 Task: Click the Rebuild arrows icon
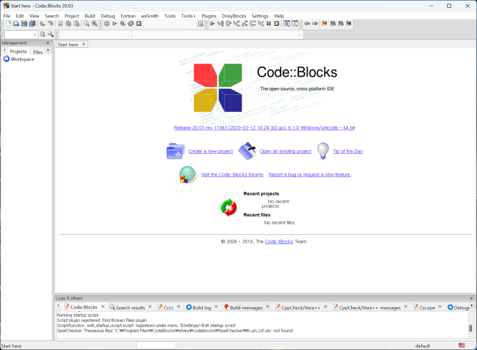pyautogui.click(x=131, y=24)
